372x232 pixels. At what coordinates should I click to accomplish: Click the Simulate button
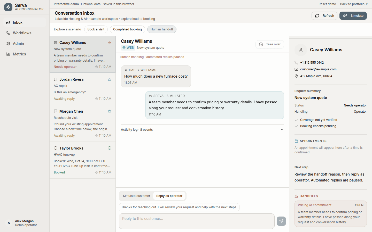[x=353, y=16]
